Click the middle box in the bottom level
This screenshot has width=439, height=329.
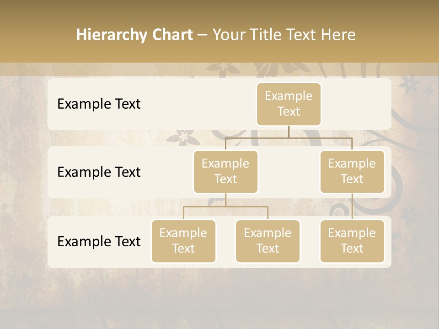click(x=268, y=241)
